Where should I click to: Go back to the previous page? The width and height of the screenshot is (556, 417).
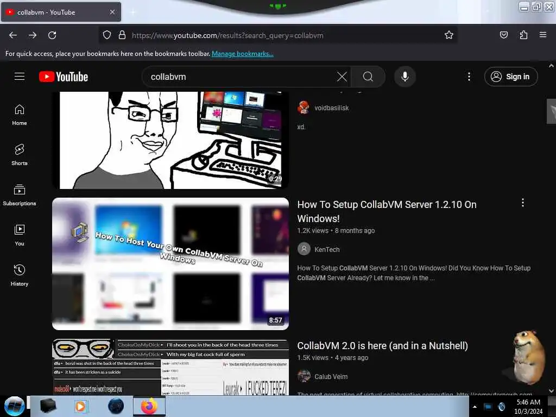[13, 35]
